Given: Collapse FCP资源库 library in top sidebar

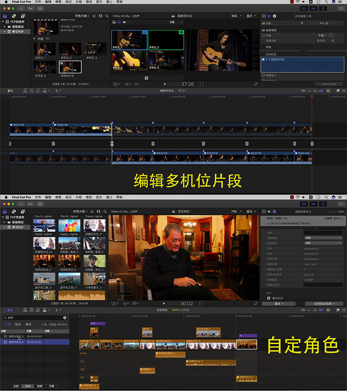Looking at the screenshot, I should [3, 22].
